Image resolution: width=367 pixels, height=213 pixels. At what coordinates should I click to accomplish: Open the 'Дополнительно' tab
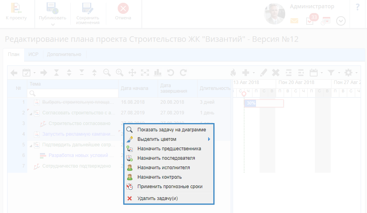64,54
